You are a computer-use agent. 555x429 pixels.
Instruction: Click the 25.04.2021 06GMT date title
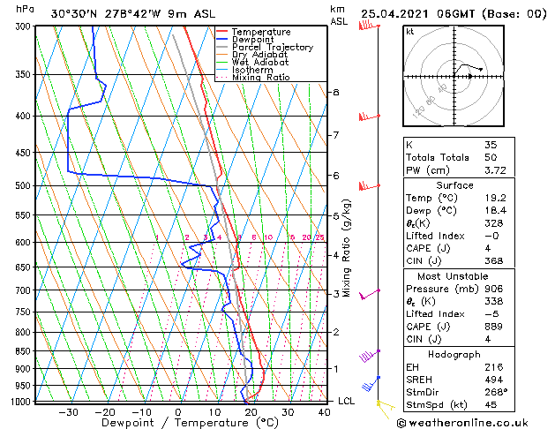click(417, 14)
